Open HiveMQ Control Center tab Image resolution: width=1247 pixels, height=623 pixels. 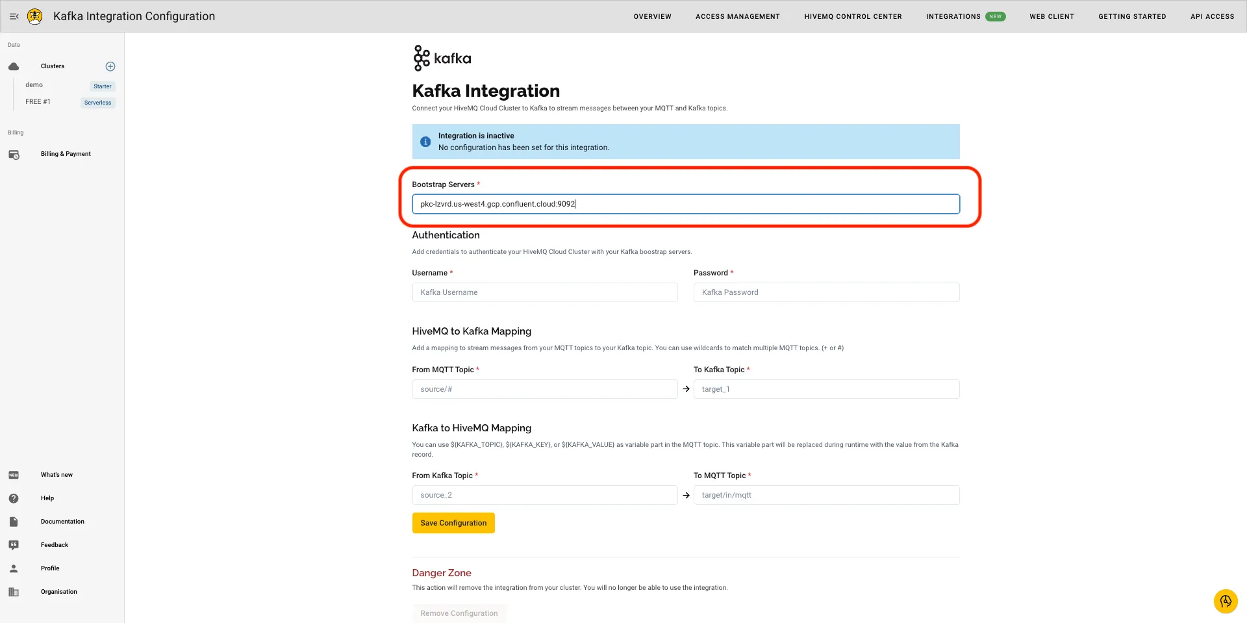853,16
